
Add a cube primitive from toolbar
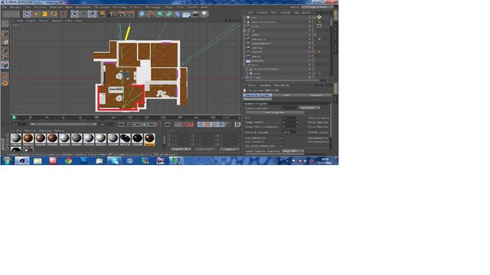coord(142,14)
